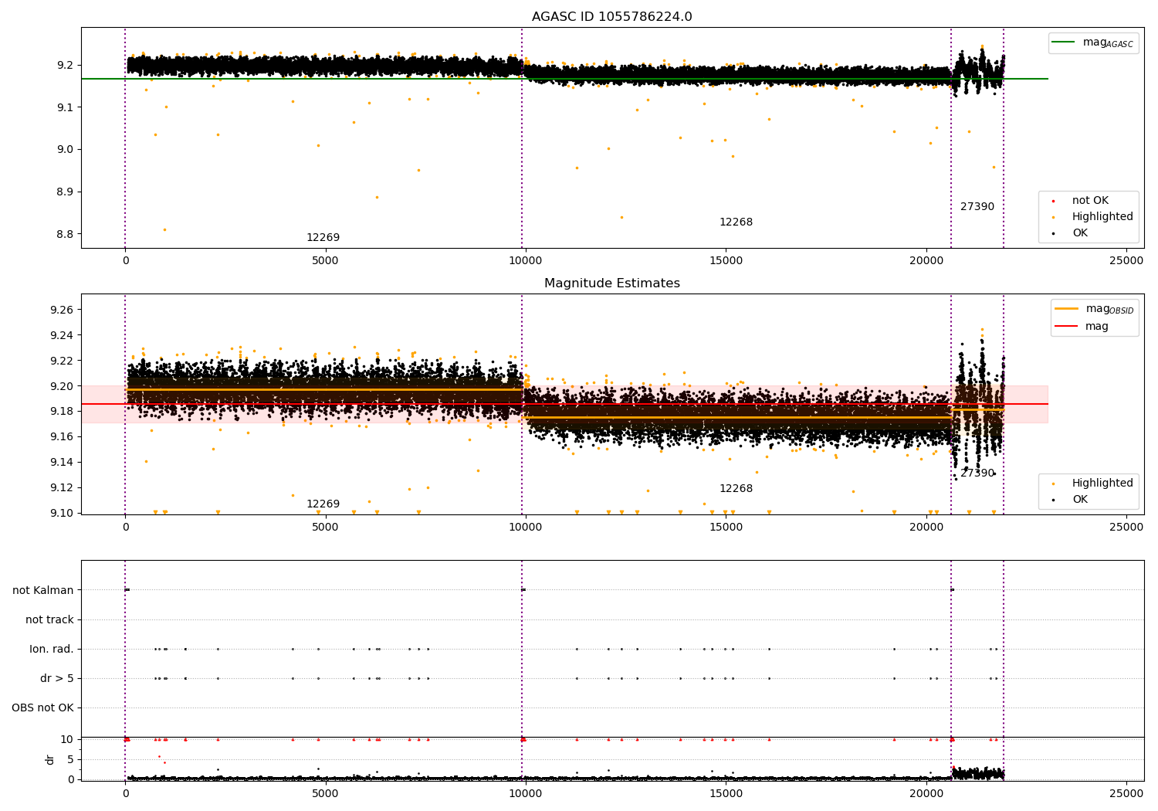Screen dimensions: 1158x811
Task: Click the 9.0 y-axis tick in top plot
Action: click(x=65, y=150)
